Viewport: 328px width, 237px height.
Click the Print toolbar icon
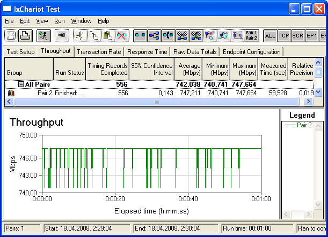pyautogui.click(x=26, y=36)
